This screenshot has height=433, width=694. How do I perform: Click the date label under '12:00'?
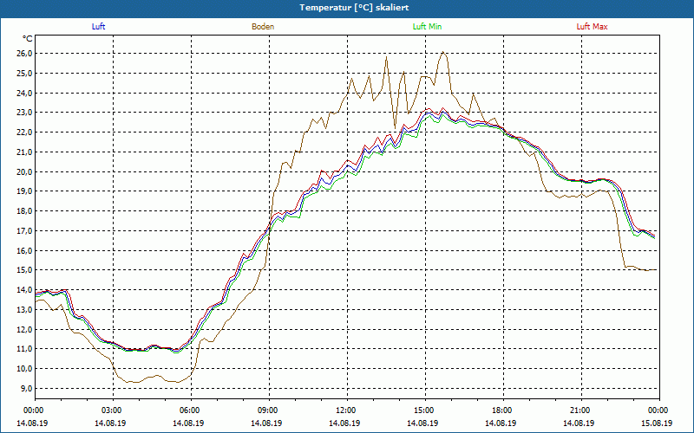pos(344,423)
